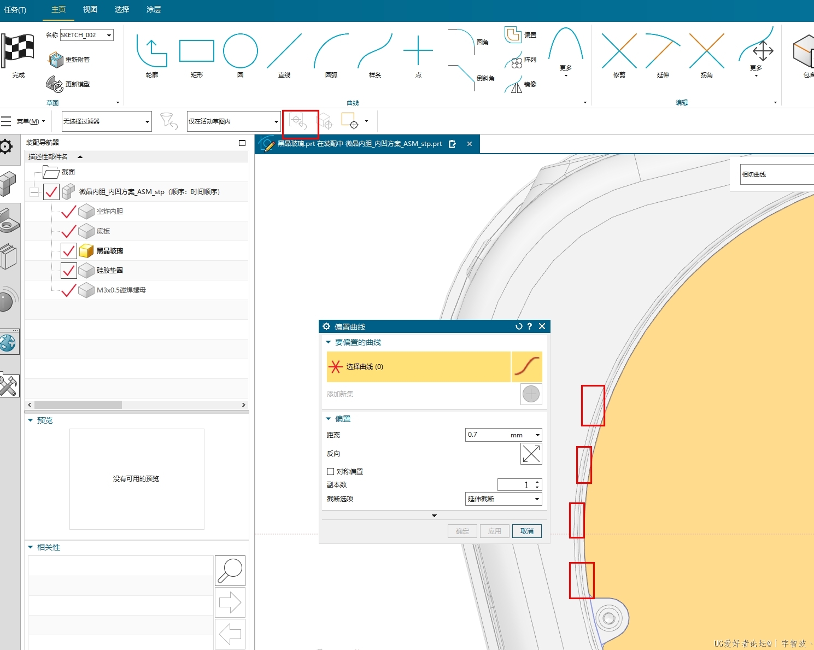Viewport: 814px width, 650px height.
Task: Collapse the Dependencies panel section
Action: coord(31,547)
